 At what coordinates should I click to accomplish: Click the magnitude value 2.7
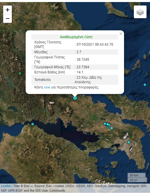coord(79,52)
